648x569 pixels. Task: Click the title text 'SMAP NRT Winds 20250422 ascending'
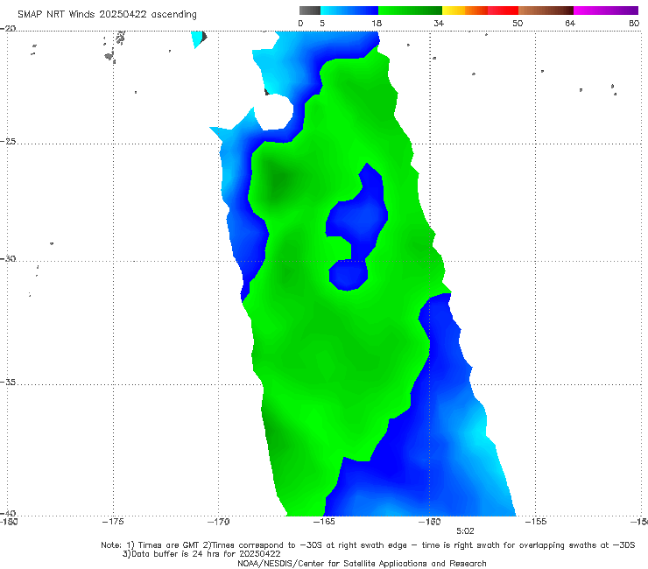[107, 14]
